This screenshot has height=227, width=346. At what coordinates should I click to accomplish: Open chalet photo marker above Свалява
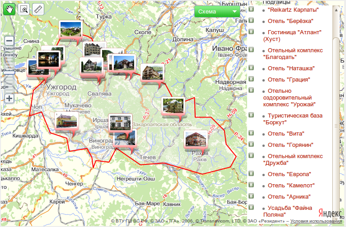point(91,66)
